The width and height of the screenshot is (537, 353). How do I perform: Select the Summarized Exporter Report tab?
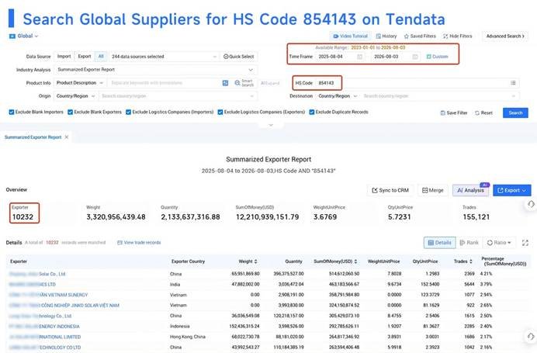pos(33,137)
